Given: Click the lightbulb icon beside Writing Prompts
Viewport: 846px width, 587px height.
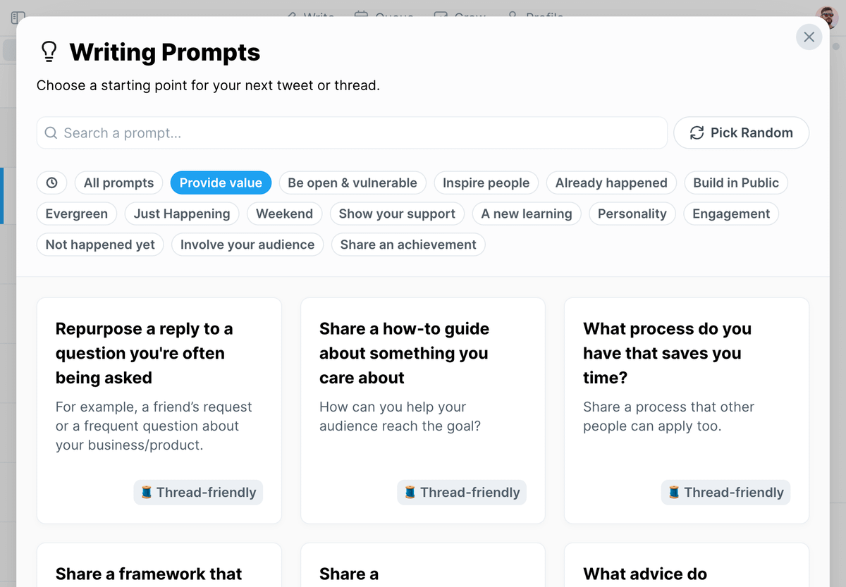Looking at the screenshot, I should [x=49, y=52].
